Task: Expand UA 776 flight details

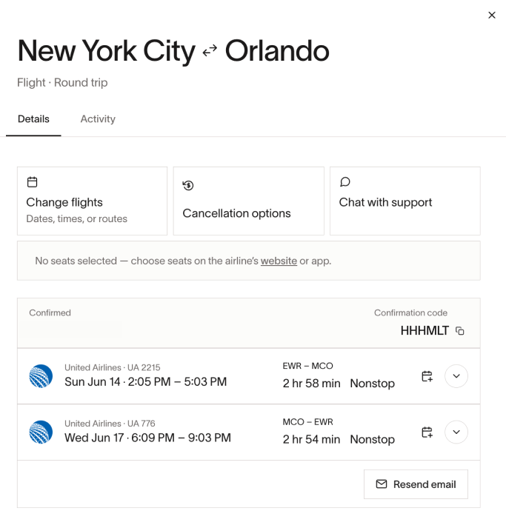Action: pyautogui.click(x=456, y=432)
